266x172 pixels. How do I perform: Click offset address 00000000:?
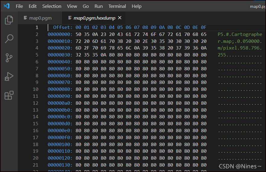click(60, 34)
